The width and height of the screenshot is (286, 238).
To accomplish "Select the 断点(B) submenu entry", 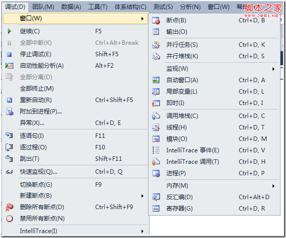I will click(x=214, y=20).
